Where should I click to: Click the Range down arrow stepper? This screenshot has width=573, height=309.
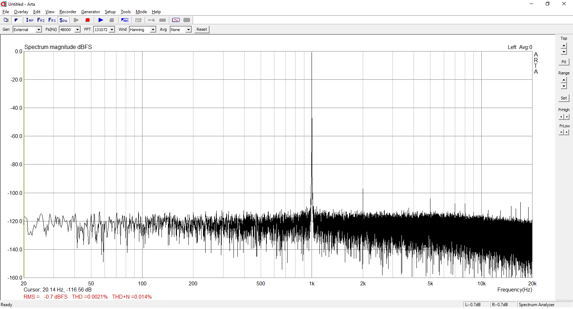tap(564, 86)
